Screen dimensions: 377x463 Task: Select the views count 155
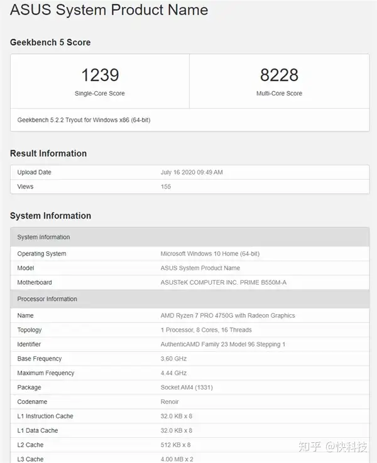coord(166,187)
